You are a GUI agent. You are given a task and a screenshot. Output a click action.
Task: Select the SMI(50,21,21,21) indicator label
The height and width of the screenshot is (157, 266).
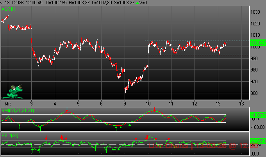18,111
